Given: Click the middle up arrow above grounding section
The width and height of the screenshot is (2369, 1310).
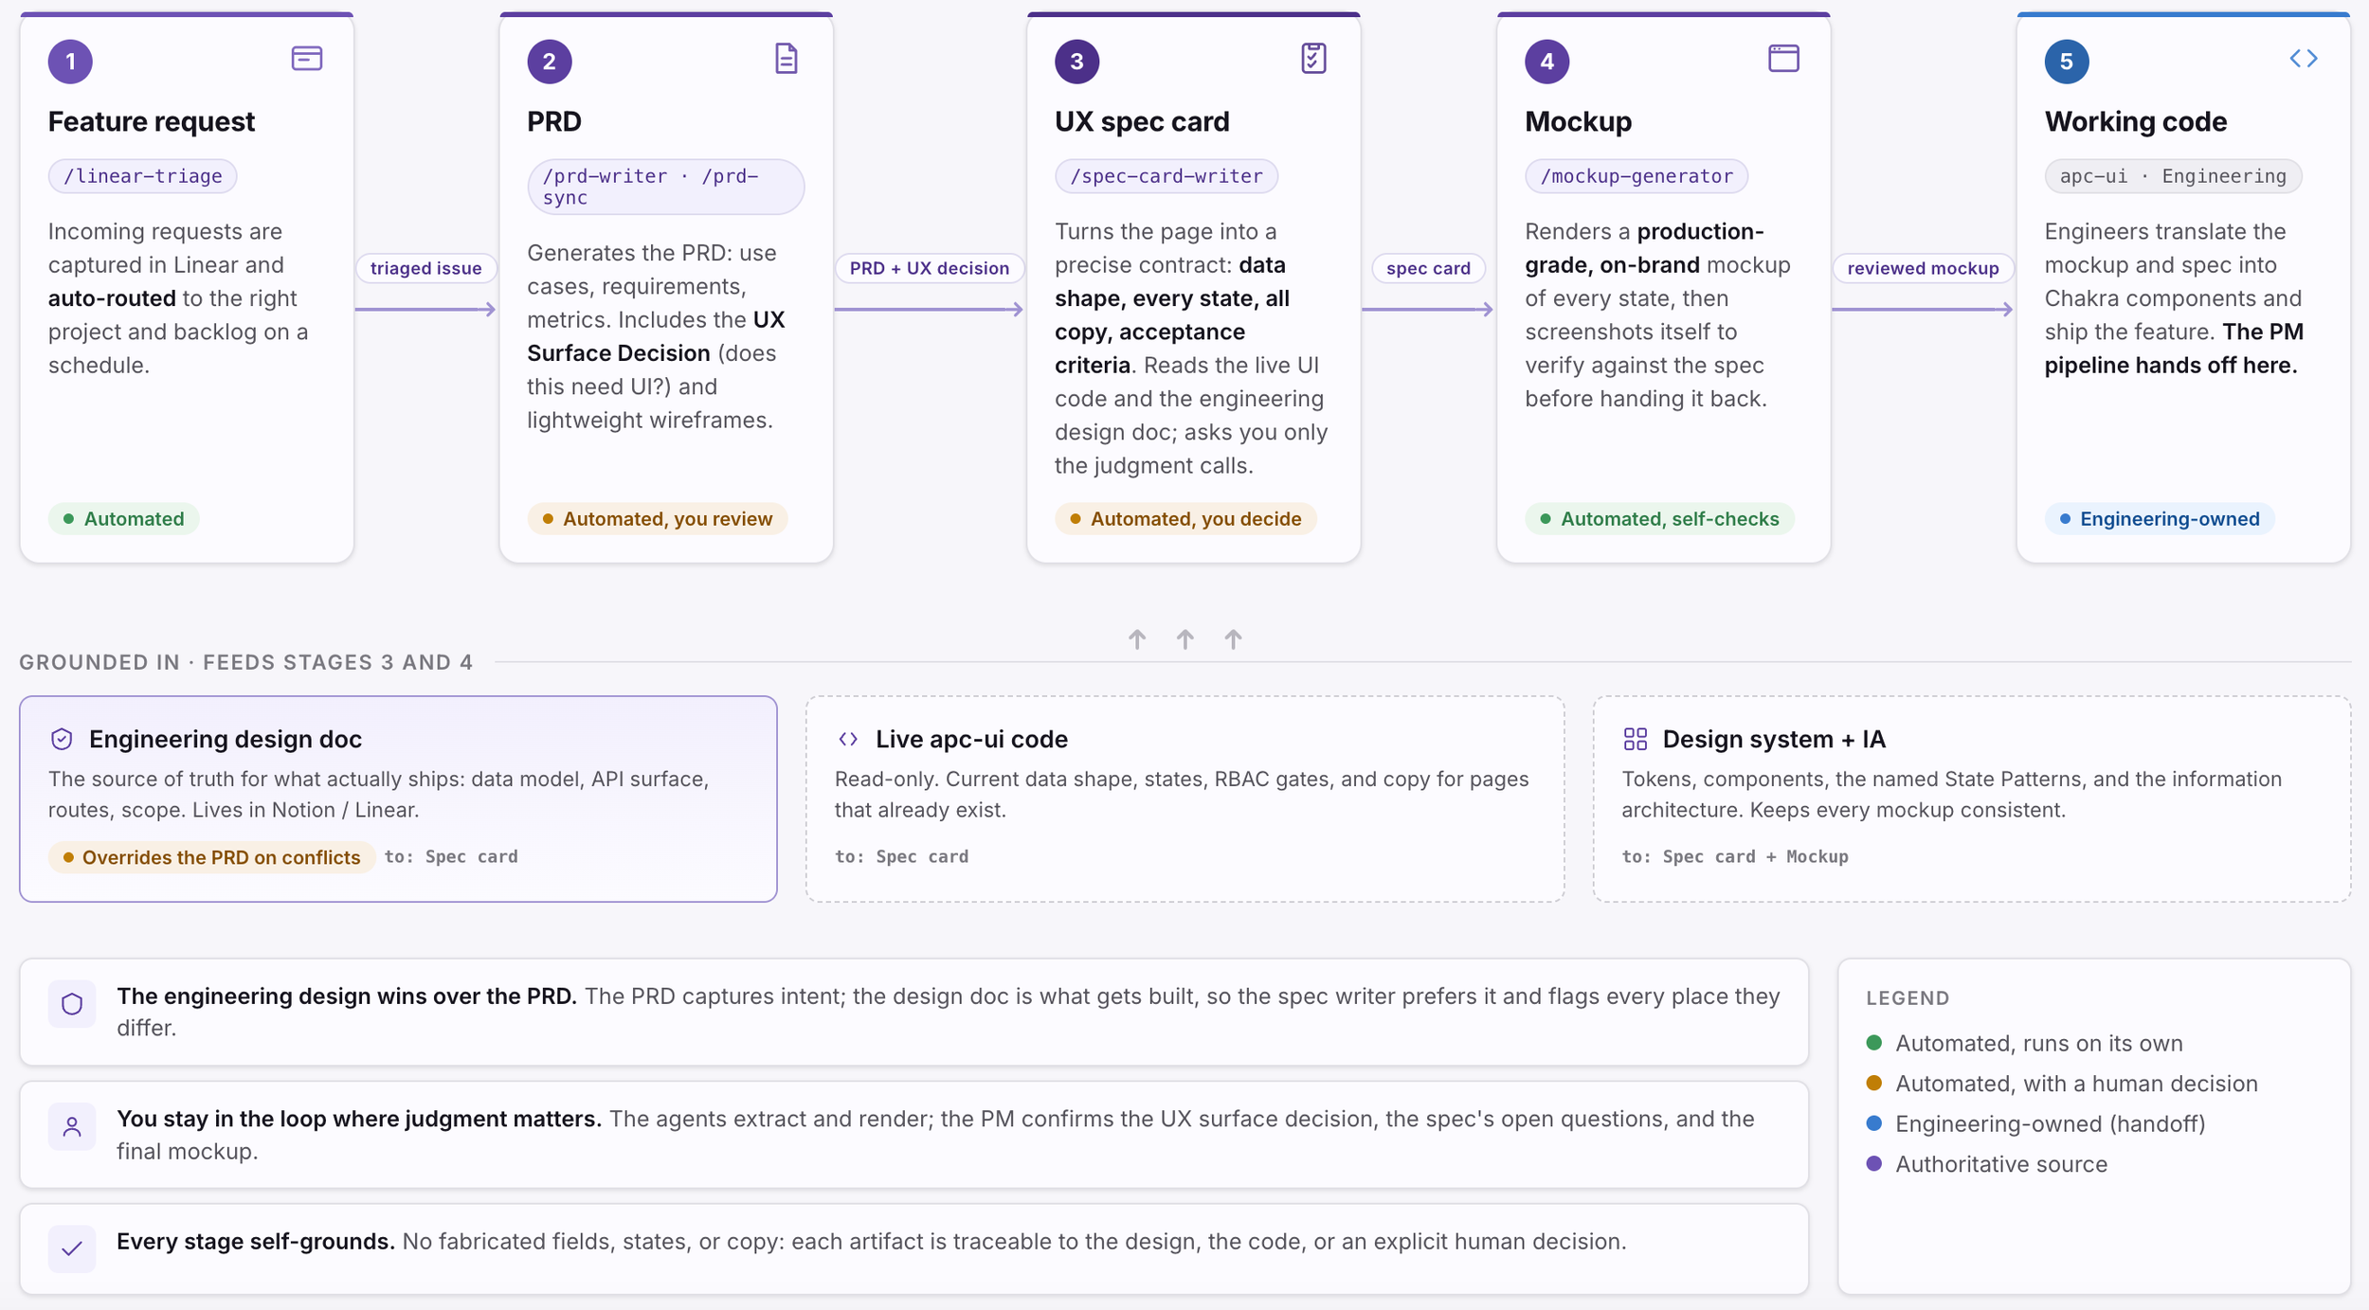Looking at the screenshot, I should [x=1184, y=639].
